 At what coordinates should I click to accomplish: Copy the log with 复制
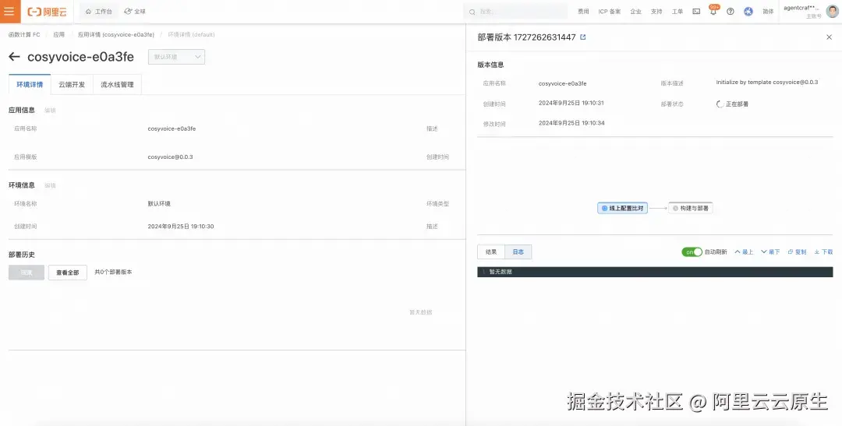coord(797,252)
